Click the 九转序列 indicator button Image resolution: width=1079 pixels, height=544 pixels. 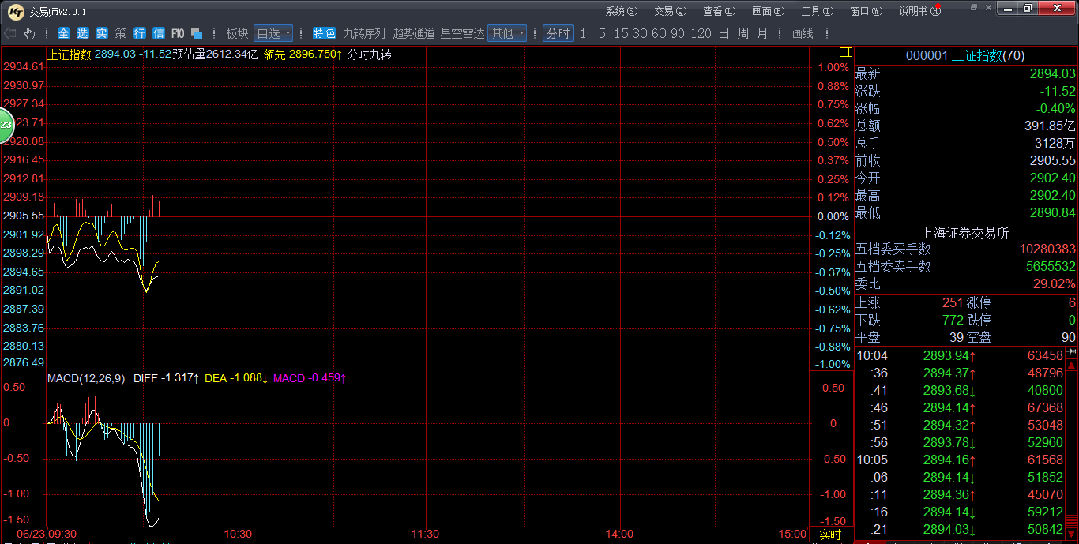pyautogui.click(x=364, y=33)
